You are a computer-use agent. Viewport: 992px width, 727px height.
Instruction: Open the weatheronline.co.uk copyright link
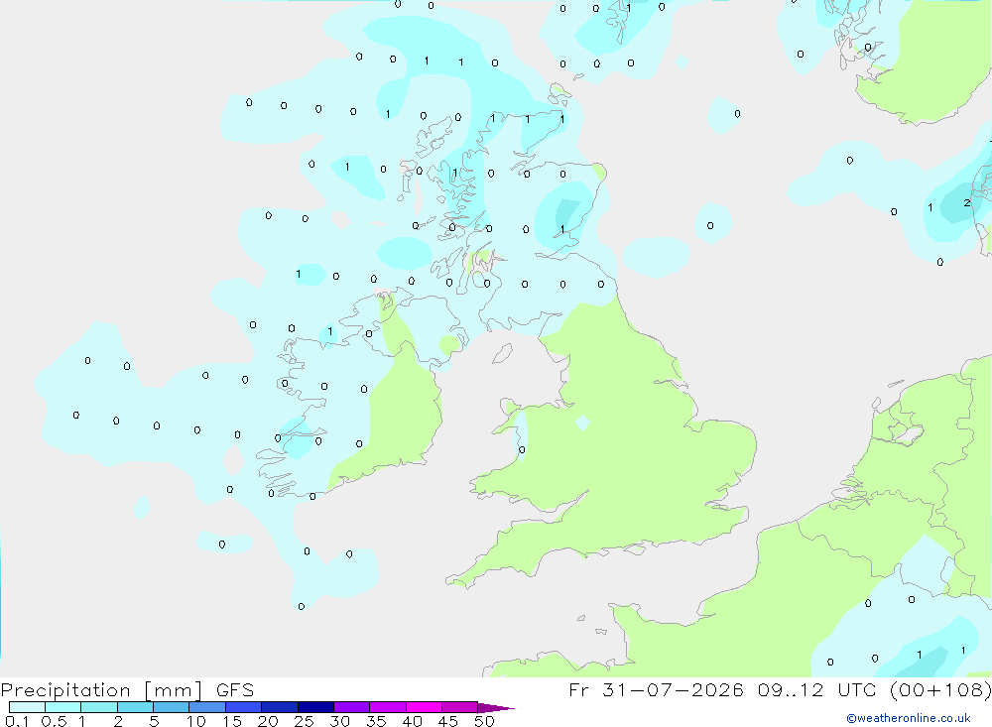[x=909, y=718]
